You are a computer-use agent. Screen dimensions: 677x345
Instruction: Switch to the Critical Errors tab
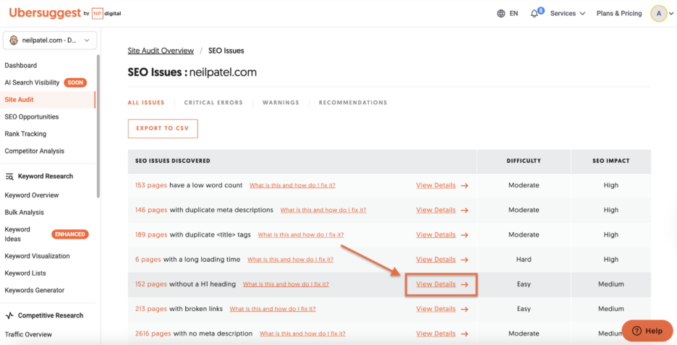point(213,103)
